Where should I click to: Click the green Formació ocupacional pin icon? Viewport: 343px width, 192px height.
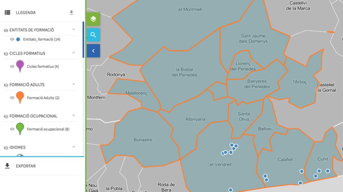pos(20,129)
